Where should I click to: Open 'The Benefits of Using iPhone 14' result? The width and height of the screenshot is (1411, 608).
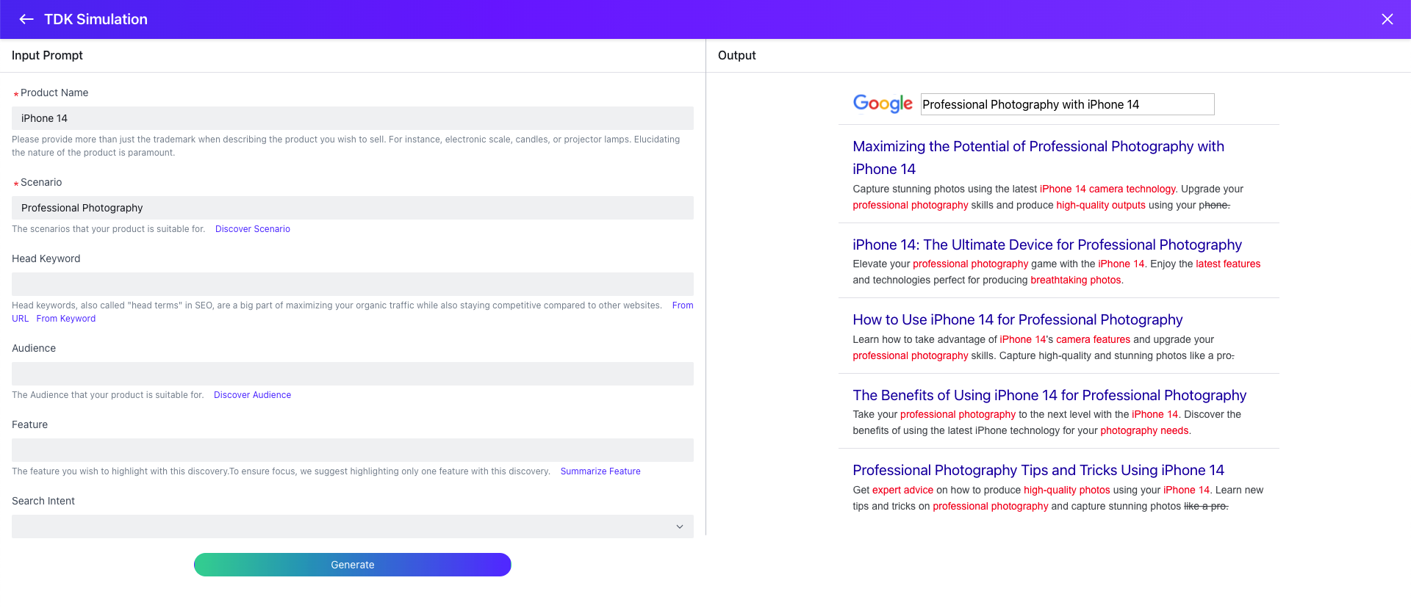[1049, 395]
